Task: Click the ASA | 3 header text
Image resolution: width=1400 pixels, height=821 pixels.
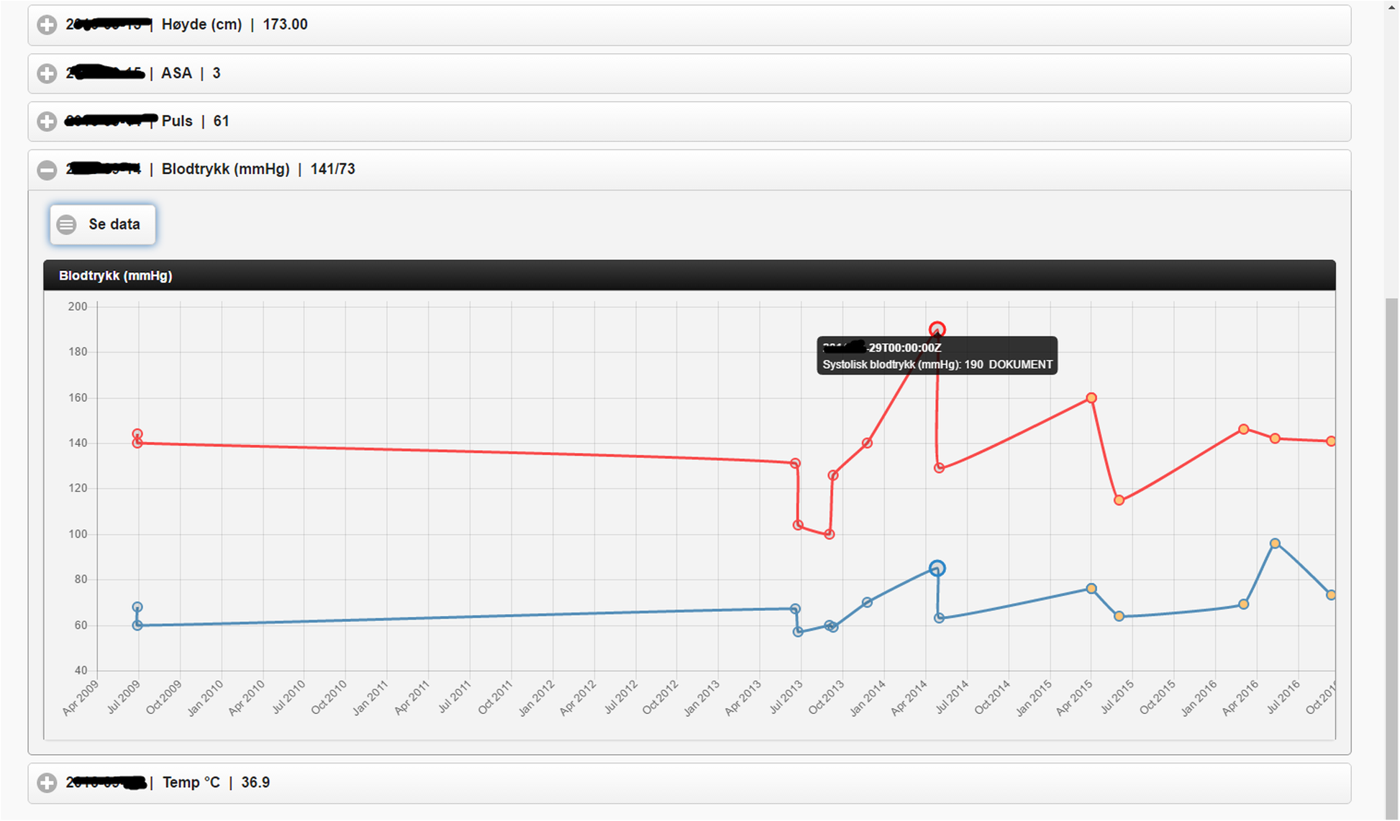Action: click(x=191, y=73)
